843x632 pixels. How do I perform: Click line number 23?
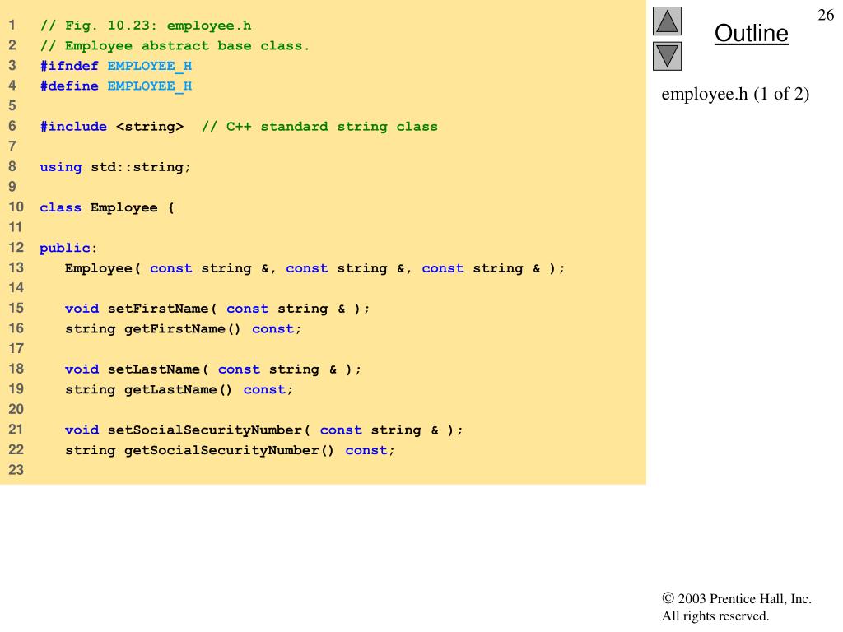(x=16, y=470)
